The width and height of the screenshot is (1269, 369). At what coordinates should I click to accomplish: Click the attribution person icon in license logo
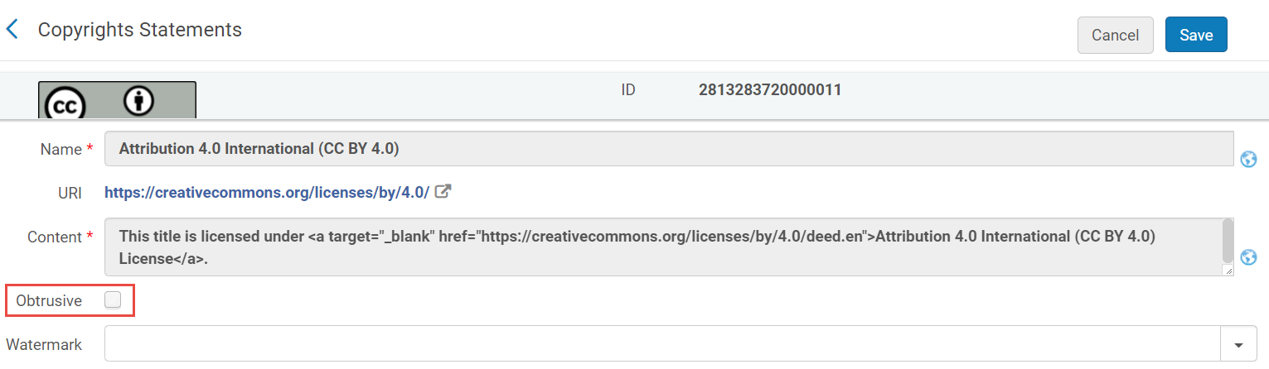[x=139, y=101]
